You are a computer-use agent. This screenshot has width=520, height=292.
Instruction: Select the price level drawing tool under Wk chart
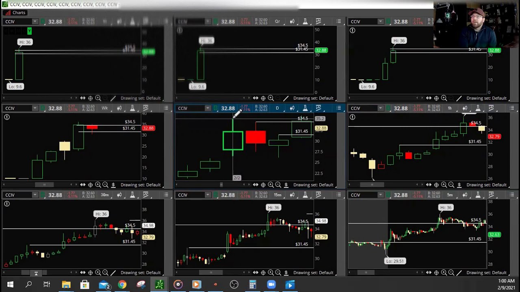coord(113,185)
